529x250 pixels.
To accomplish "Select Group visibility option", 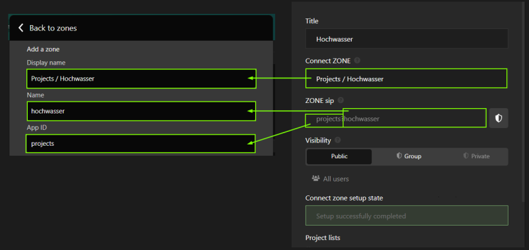I will 409,156.
